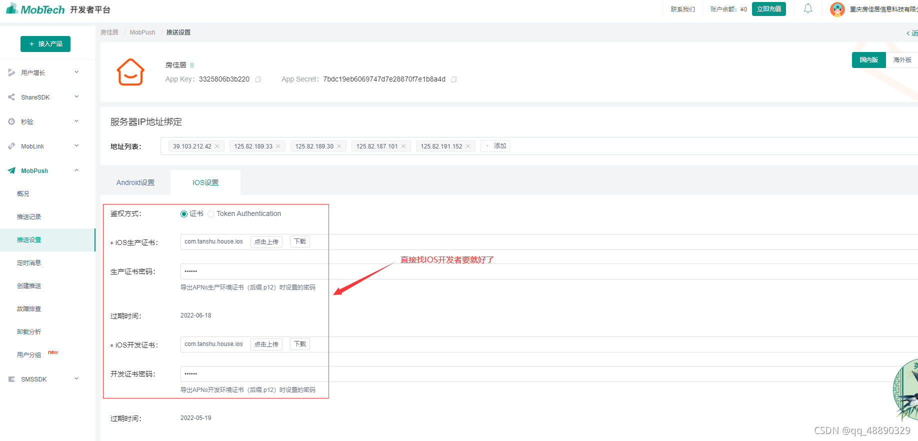Remove IP 125.82.187.101

pos(403,146)
